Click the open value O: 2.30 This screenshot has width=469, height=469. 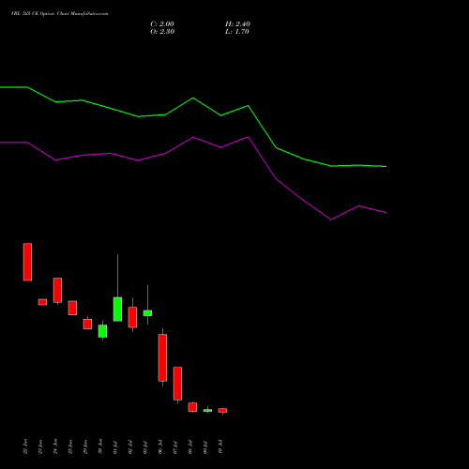[162, 32]
